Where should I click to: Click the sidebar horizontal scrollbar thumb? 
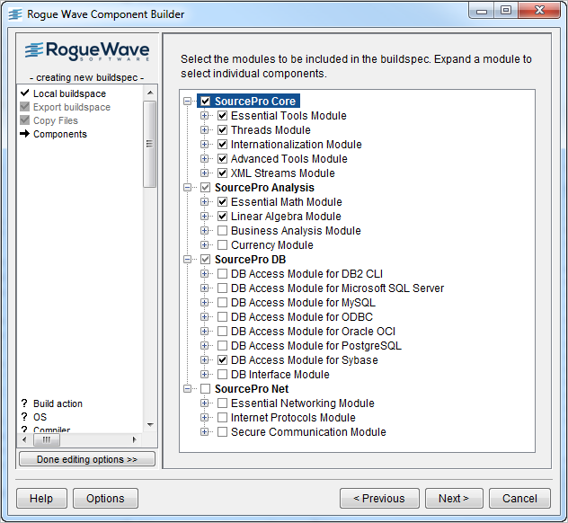tap(46, 440)
